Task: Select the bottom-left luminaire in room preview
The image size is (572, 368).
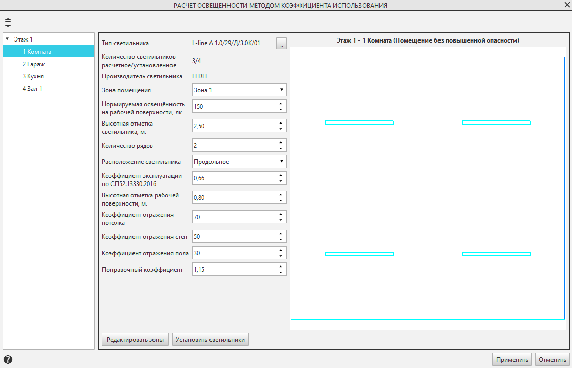Action: coord(359,254)
